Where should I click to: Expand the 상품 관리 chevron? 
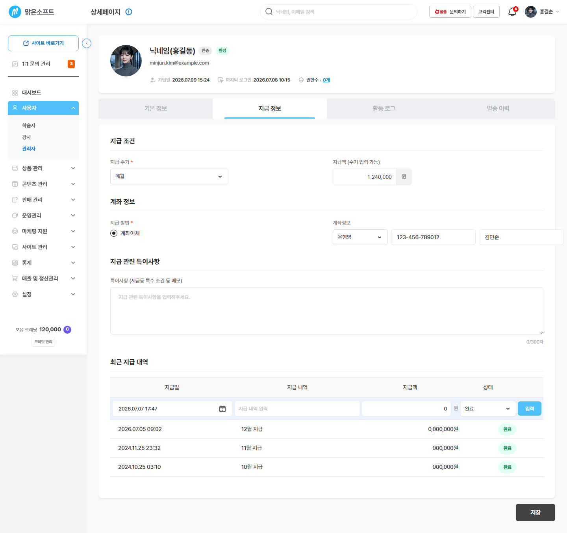(x=73, y=168)
